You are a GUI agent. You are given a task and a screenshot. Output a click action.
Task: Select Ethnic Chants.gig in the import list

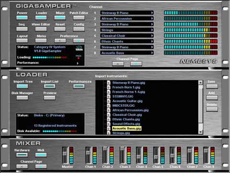tap(126, 119)
